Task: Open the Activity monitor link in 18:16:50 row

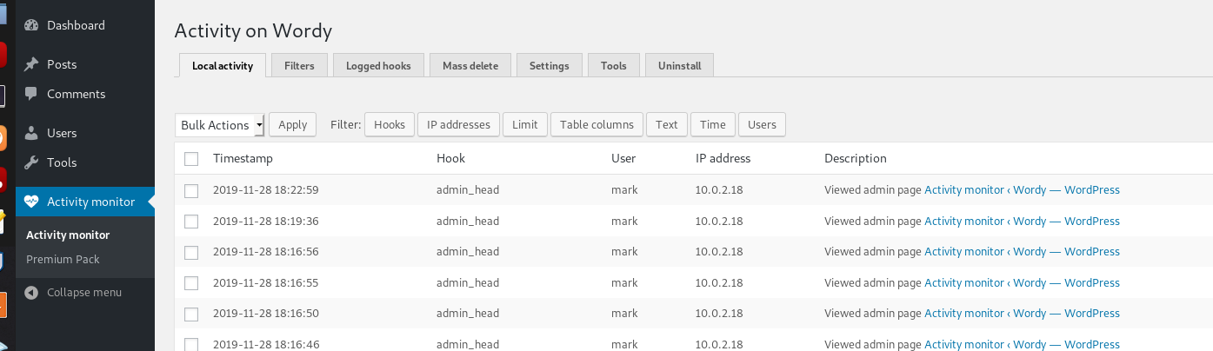Action: coord(1022,313)
